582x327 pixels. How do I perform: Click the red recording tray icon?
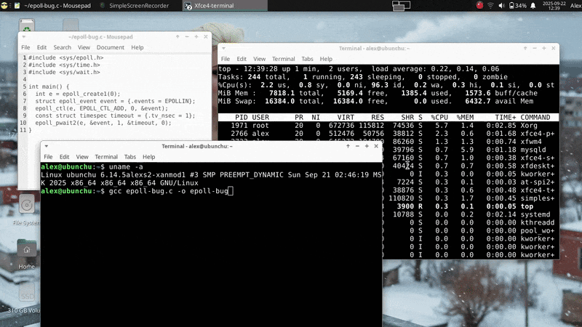point(479,5)
